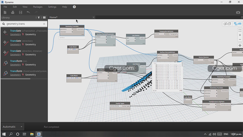Image resolution: width=243 pixels, height=137 pixels.
Task: Enable graph view navigation toggle
Action: 237,24
